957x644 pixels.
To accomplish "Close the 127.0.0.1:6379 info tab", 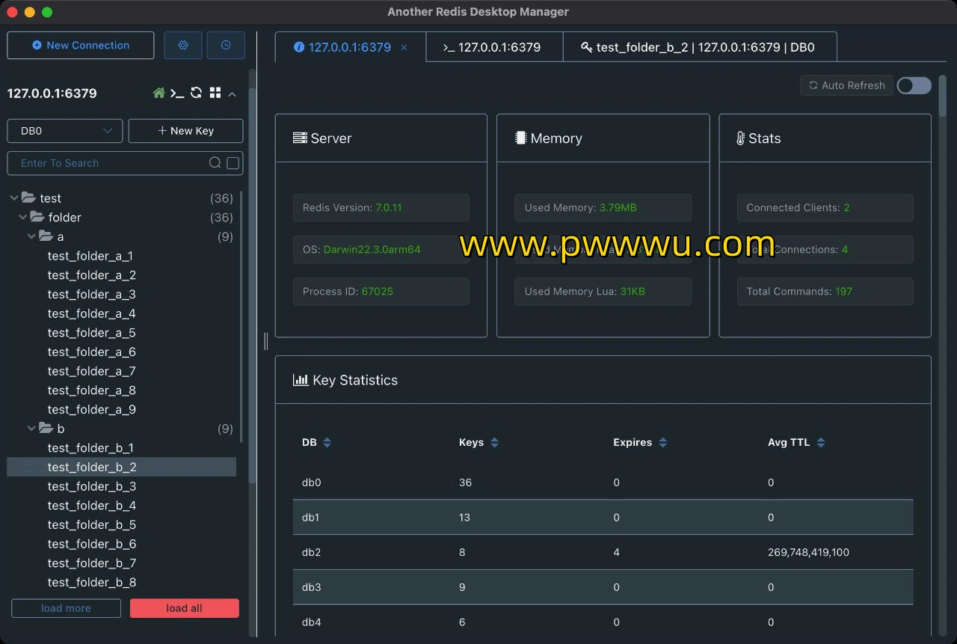I will pyautogui.click(x=404, y=47).
